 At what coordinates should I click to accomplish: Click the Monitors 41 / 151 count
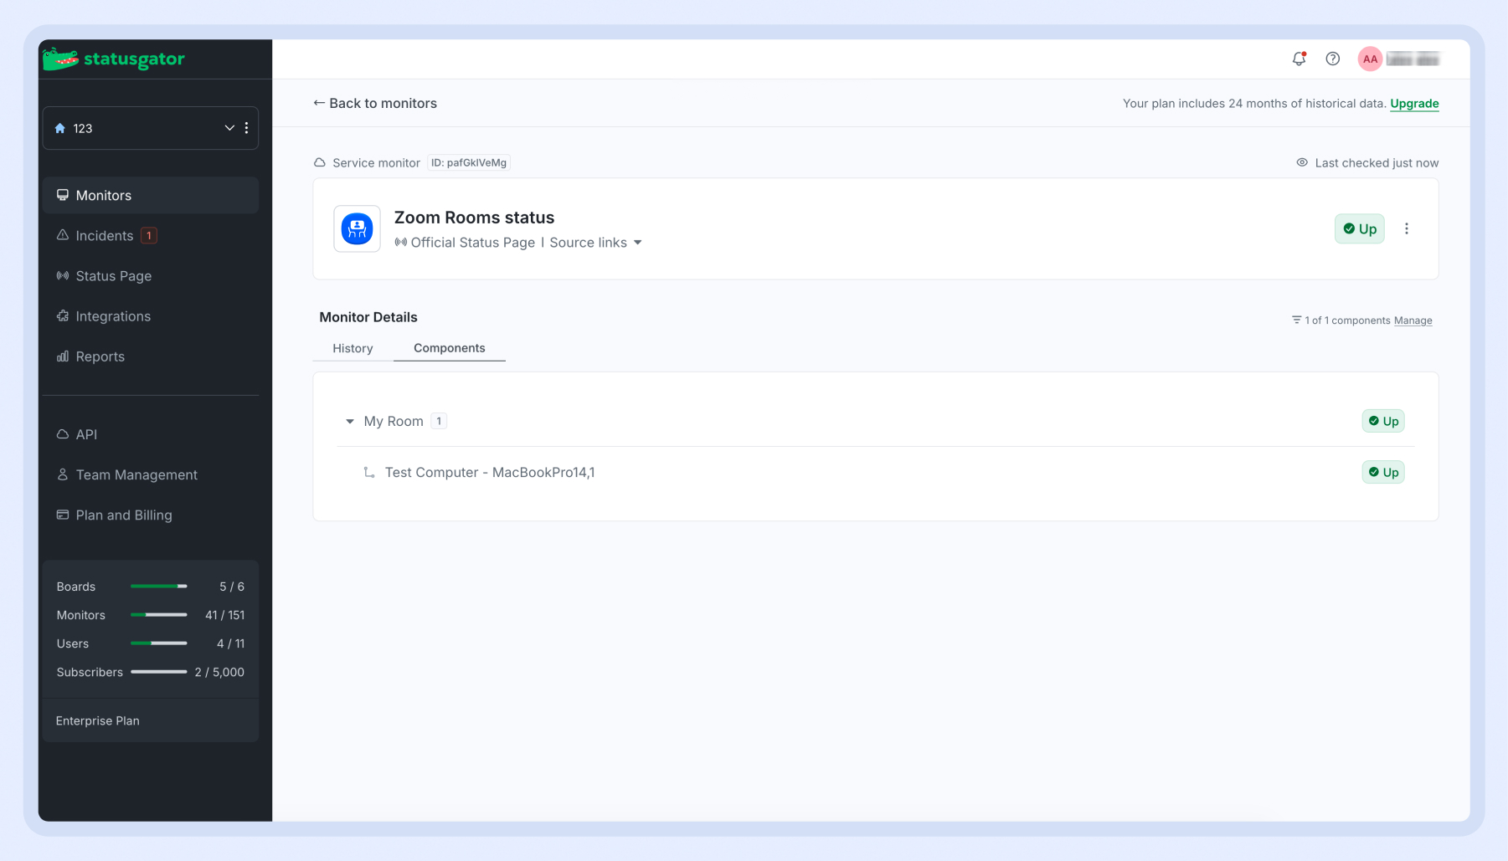click(x=225, y=615)
